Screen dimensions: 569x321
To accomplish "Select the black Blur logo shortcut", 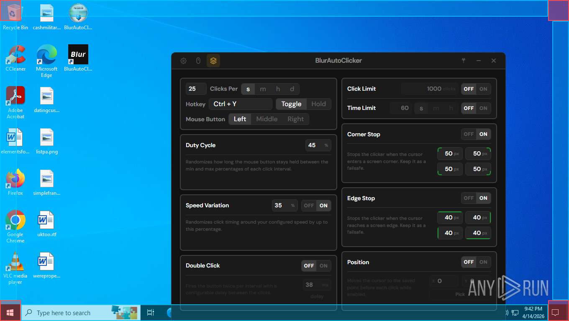I will point(78,58).
